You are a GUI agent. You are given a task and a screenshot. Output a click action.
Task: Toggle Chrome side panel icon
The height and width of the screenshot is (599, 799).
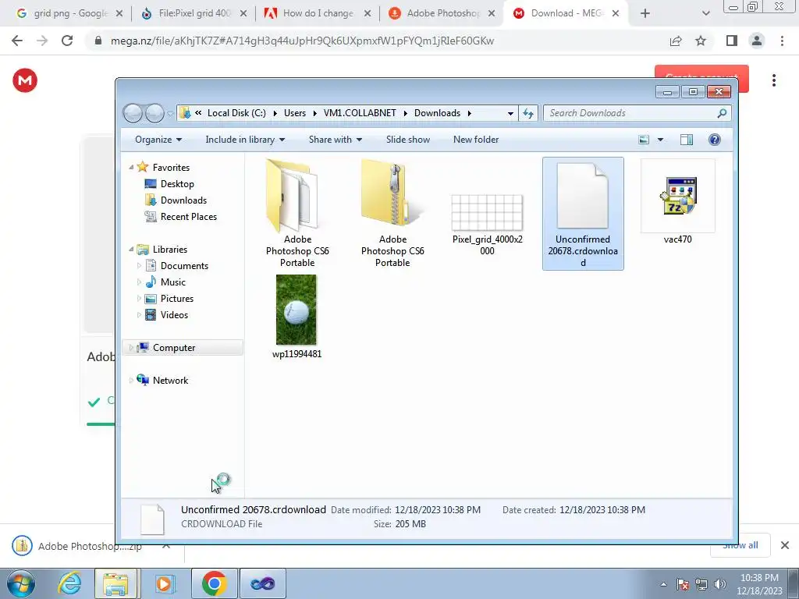tap(732, 41)
